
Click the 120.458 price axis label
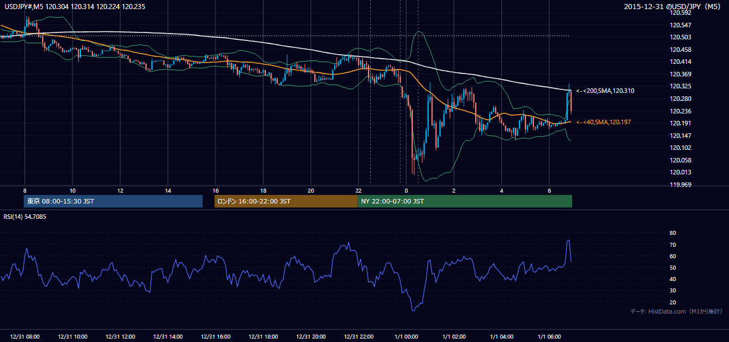pos(681,50)
